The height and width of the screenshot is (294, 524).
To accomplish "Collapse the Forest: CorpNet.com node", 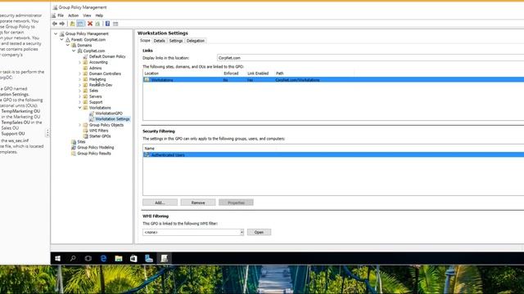I will 62,39.
